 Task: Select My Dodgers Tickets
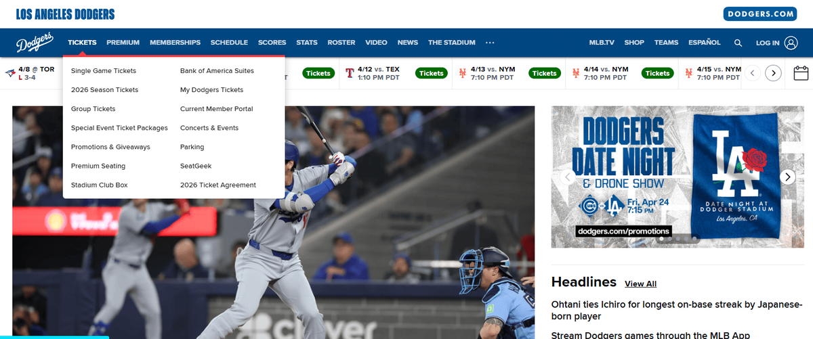click(x=211, y=90)
